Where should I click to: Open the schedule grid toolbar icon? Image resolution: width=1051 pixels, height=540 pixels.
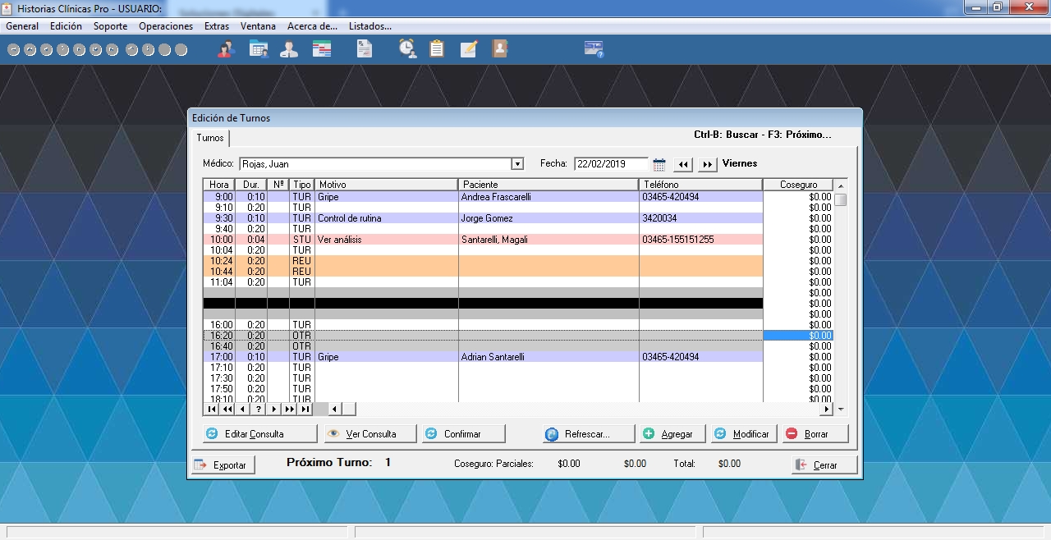tap(322, 49)
